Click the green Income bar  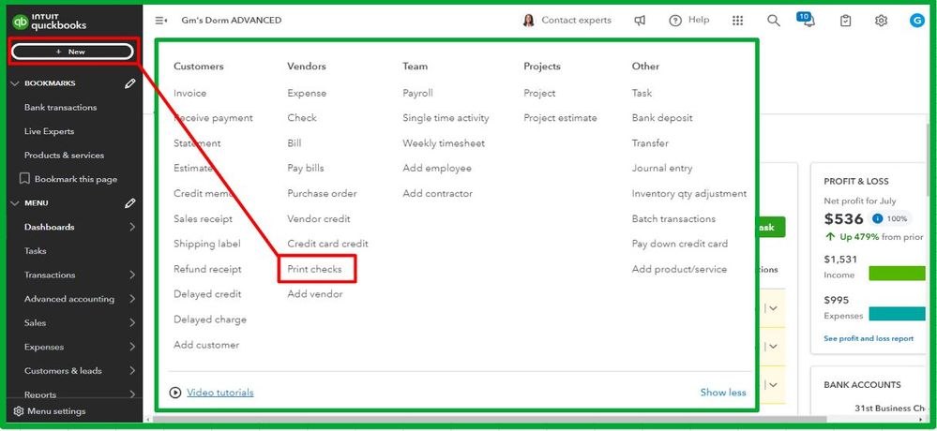pos(897,274)
